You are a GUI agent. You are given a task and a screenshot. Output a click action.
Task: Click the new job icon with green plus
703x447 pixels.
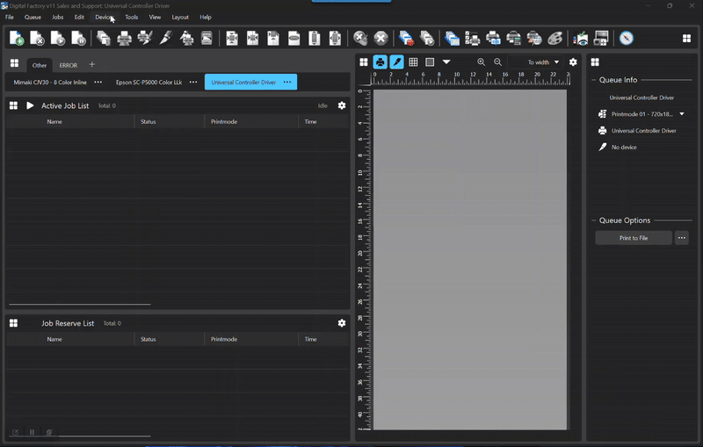click(x=16, y=38)
